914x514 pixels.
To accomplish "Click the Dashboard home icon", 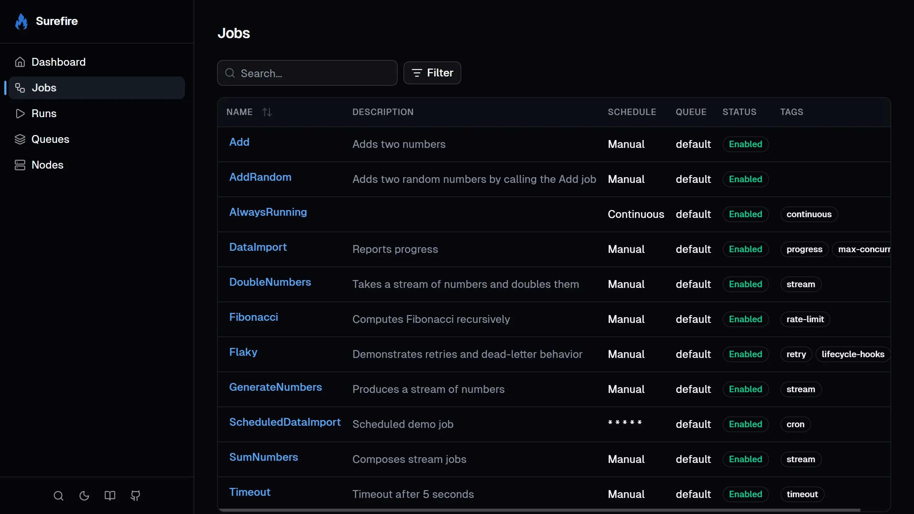I will [x=20, y=62].
